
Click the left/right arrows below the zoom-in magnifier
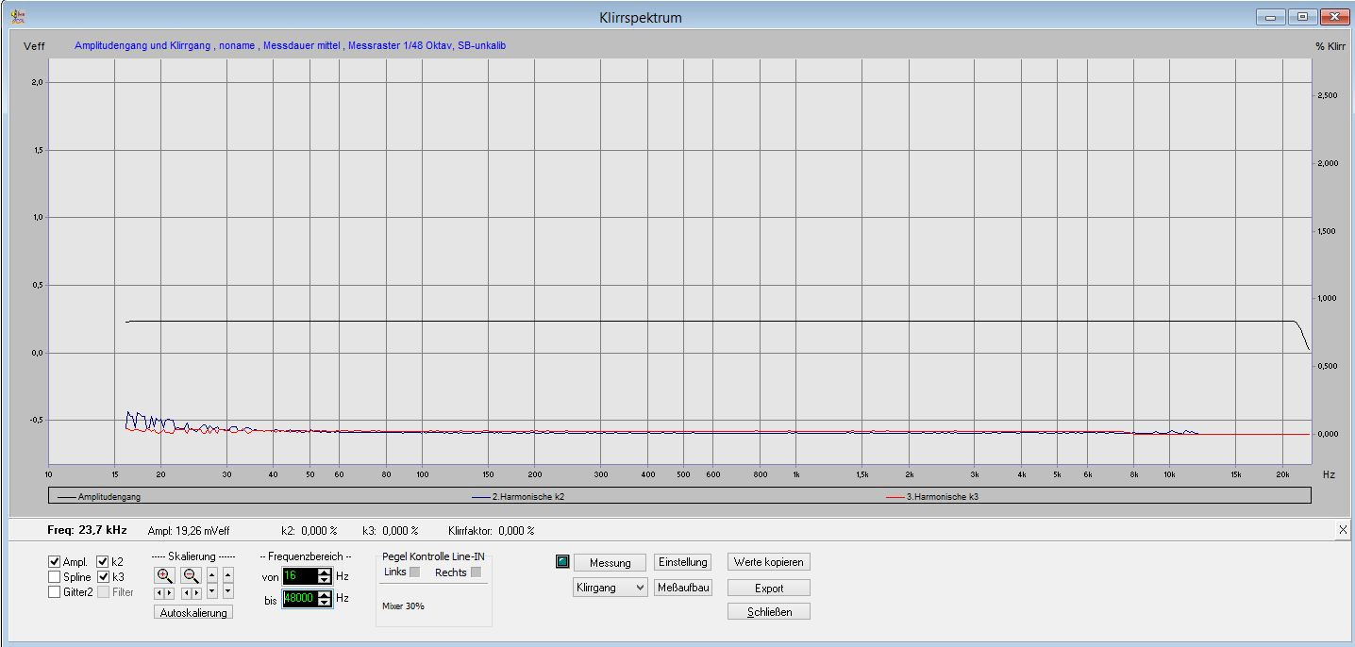pos(165,593)
